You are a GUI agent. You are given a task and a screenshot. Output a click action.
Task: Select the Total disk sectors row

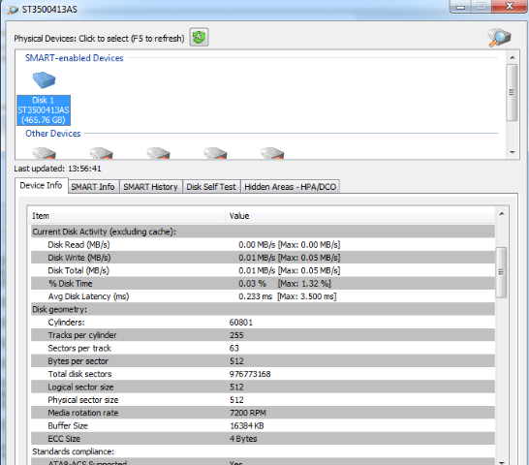(x=263, y=374)
